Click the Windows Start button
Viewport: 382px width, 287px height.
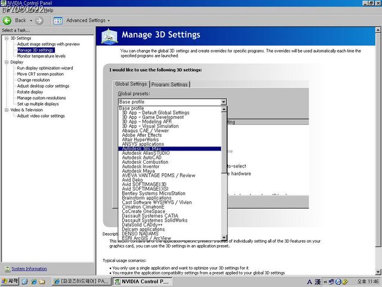click(x=10, y=281)
